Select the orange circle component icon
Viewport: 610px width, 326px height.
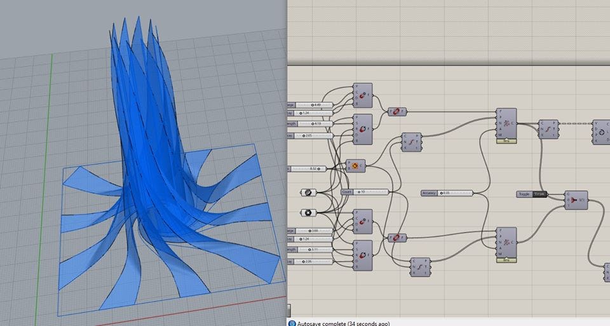click(x=355, y=166)
